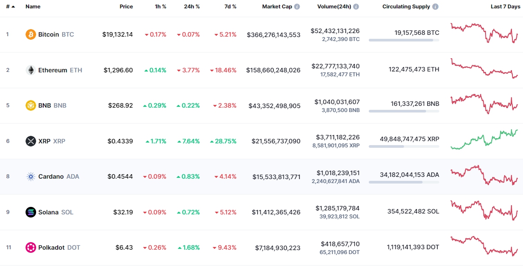523x266 pixels.
Task: Open the XRP coin page link
Action: click(52, 141)
